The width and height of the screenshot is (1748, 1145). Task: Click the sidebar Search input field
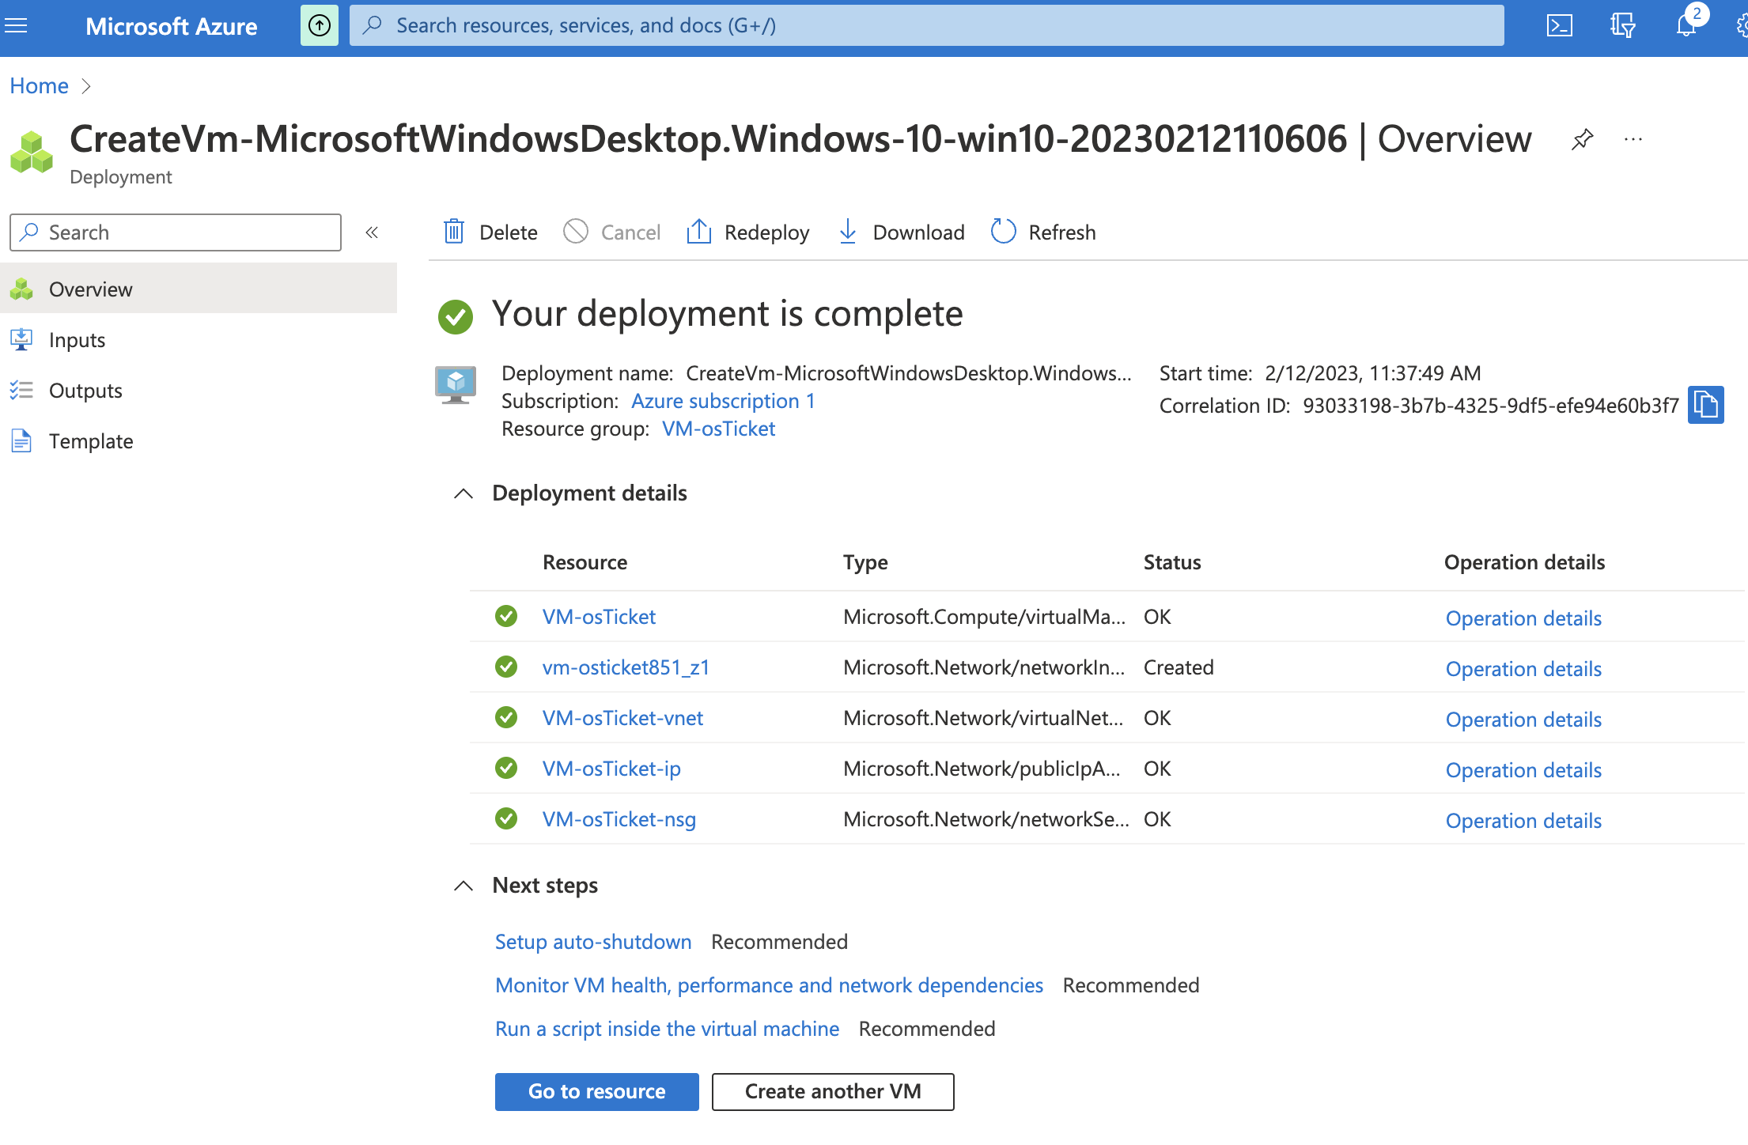click(176, 232)
